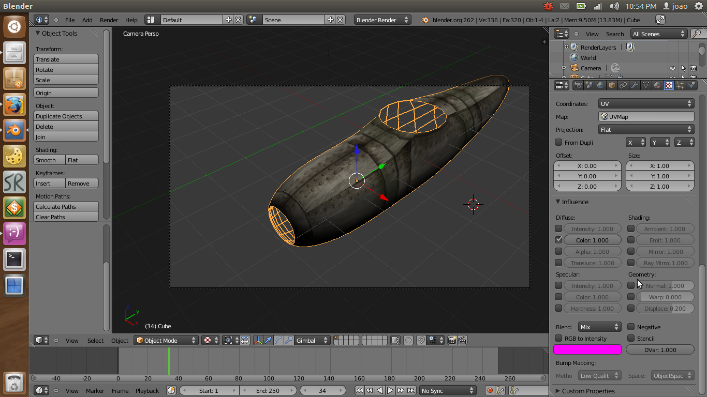Select Modifier properties wrench icon
This screenshot has width=707, height=397.
[x=635, y=85]
